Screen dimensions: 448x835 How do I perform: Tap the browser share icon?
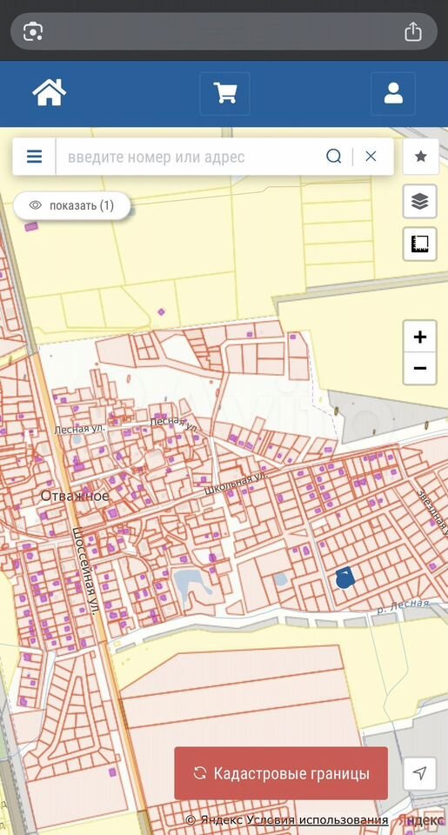click(x=413, y=32)
